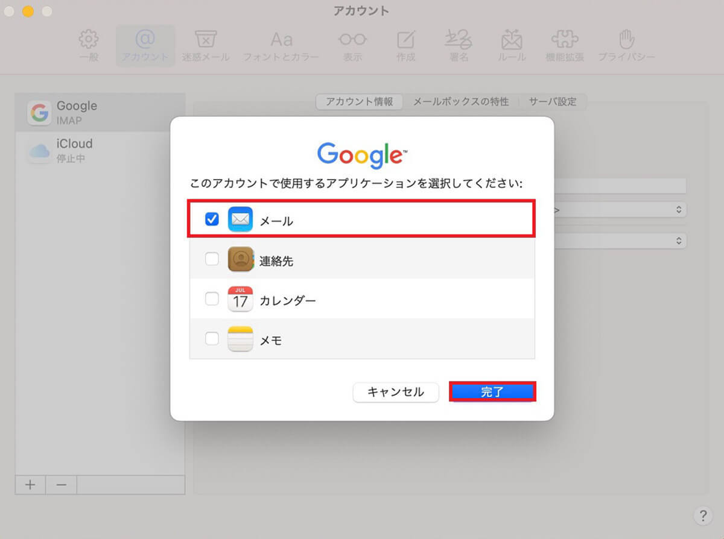Enable the カレンダー checkbox

click(212, 299)
